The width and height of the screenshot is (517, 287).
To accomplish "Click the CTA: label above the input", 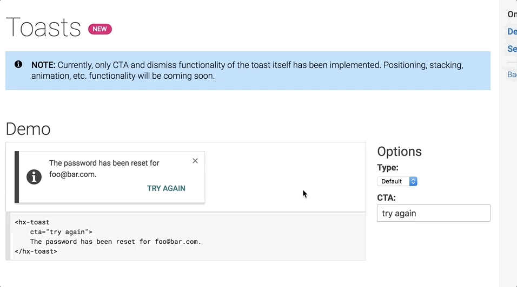I will click(386, 197).
